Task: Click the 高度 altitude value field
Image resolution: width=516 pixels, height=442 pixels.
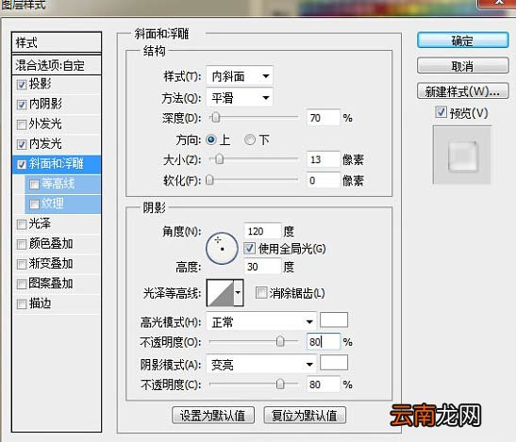Action: tap(263, 267)
